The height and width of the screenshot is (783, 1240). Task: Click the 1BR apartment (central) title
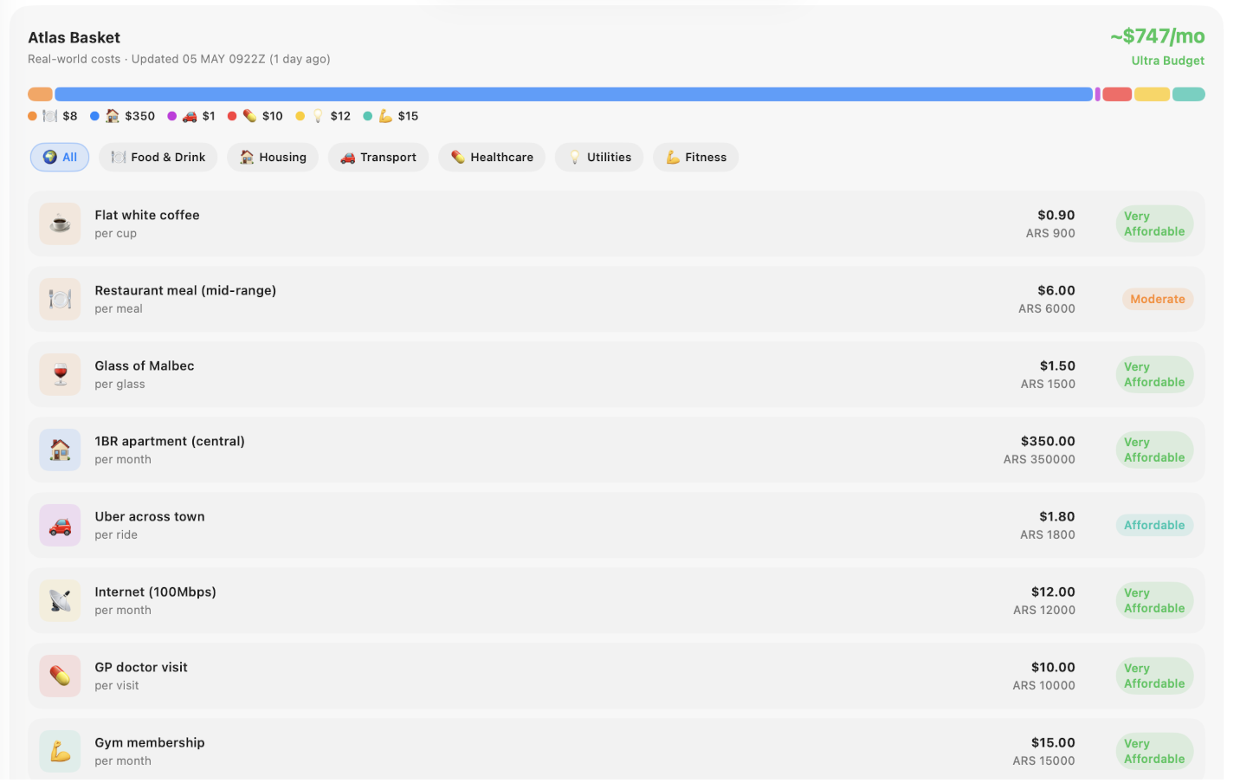(x=170, y=441)
